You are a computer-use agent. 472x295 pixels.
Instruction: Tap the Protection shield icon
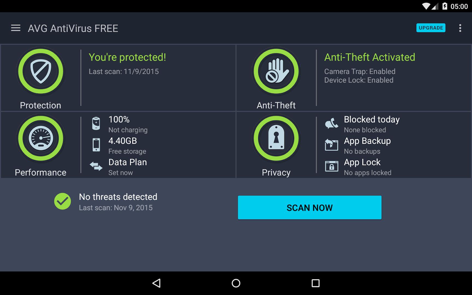point(41,71)
